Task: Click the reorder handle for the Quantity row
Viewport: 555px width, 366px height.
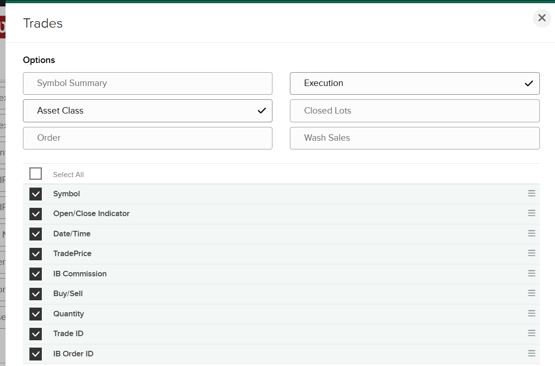Action: (532, 314)
